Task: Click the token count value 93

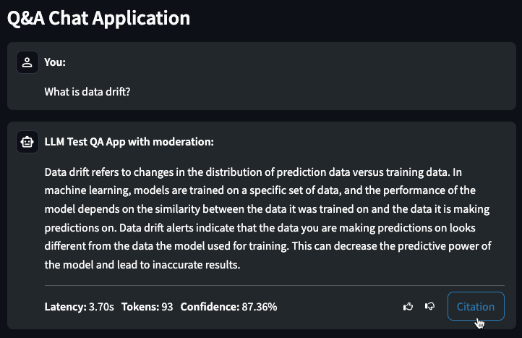Action: [167, 307]
